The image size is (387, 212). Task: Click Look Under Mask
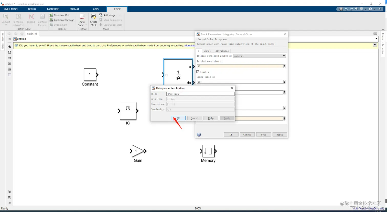[x=111, y=25]
